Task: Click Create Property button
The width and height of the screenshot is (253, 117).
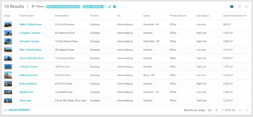Action: click(17, 110)
